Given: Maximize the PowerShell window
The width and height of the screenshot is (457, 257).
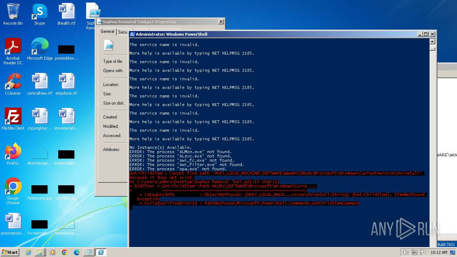Looking at the screenshot, I should point(426,34).
